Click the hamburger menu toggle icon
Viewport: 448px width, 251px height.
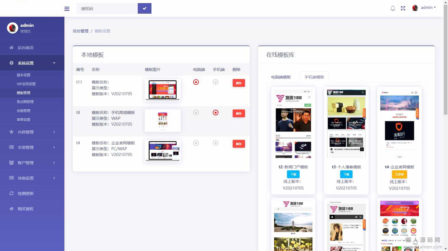(x=67, y=9)
